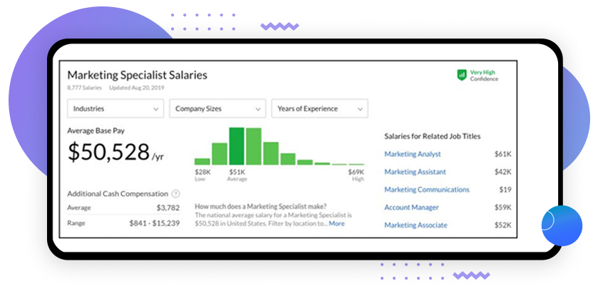Click the Very High Confidence shield icon

(461, 74)
